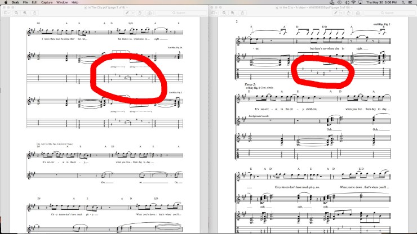Close the left In The City.pdf window

(x=5, y=7)
